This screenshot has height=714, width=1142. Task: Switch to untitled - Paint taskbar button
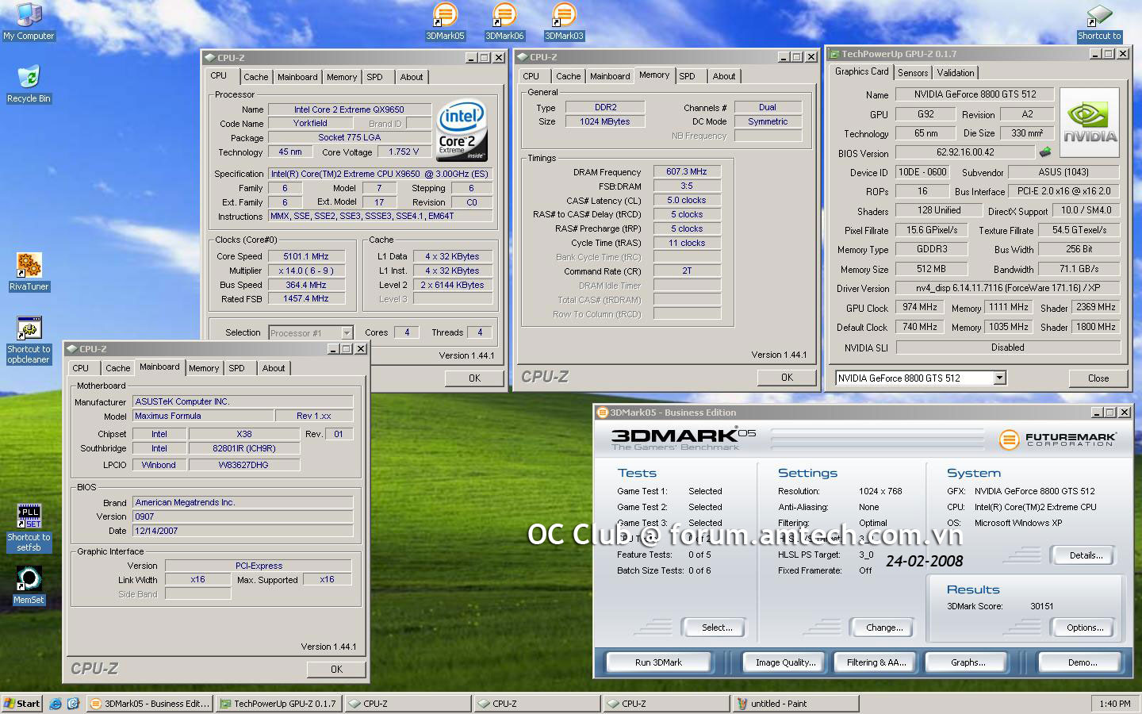pos(795,703)
